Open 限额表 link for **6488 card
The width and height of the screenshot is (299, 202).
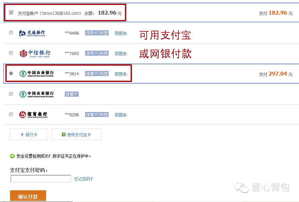[x=121, y=33]
